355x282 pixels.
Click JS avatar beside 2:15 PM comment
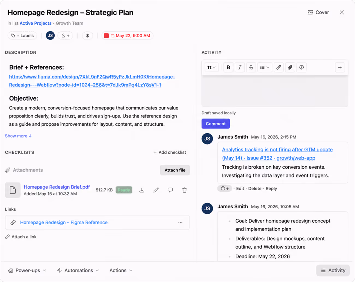(x=207, y=139)
